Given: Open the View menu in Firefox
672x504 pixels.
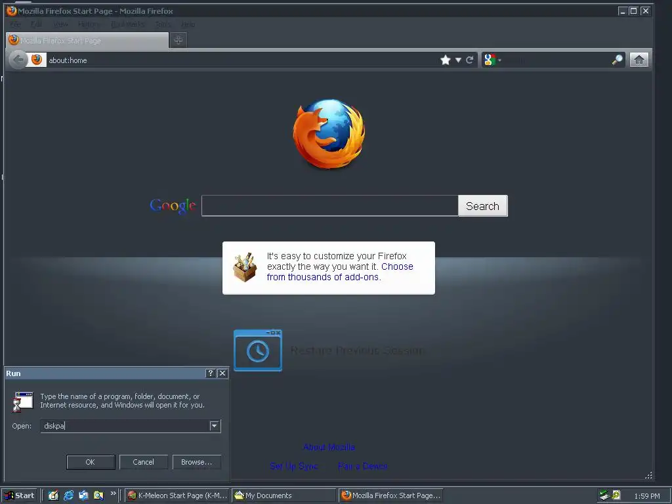Looking at the screenshot, I should [x=60, y=24].
